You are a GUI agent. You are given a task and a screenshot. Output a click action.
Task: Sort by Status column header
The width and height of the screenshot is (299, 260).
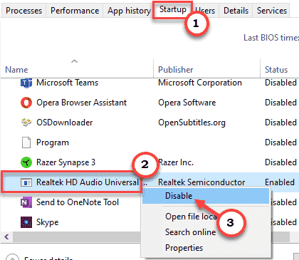click(276, 70)
